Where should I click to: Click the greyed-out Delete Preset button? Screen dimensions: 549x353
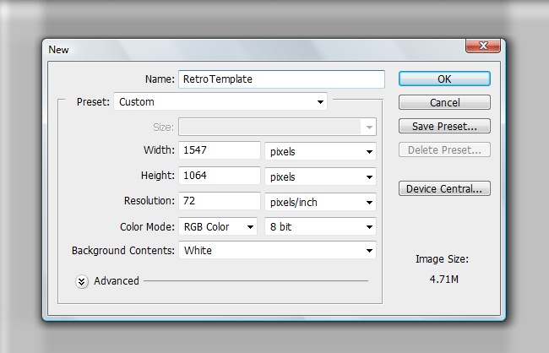coord(444,150)
